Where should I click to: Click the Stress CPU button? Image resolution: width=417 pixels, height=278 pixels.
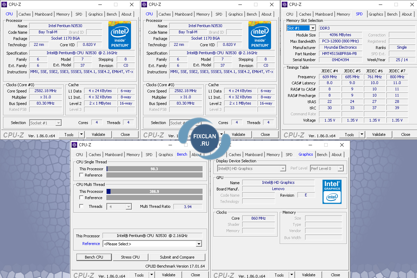click(x=130, y=257)
